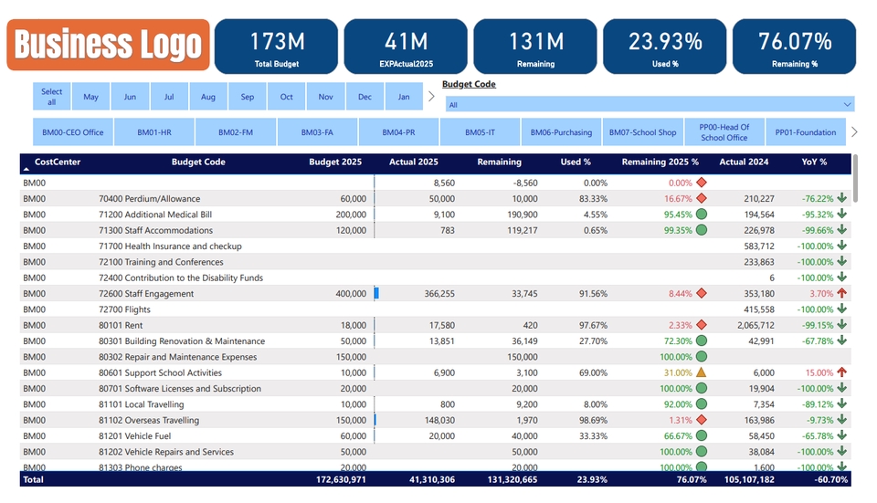Select the BM07-School Shop tab
Image resolution: width=877 pixels, height=503 pixels.
[x=643, y=132]
